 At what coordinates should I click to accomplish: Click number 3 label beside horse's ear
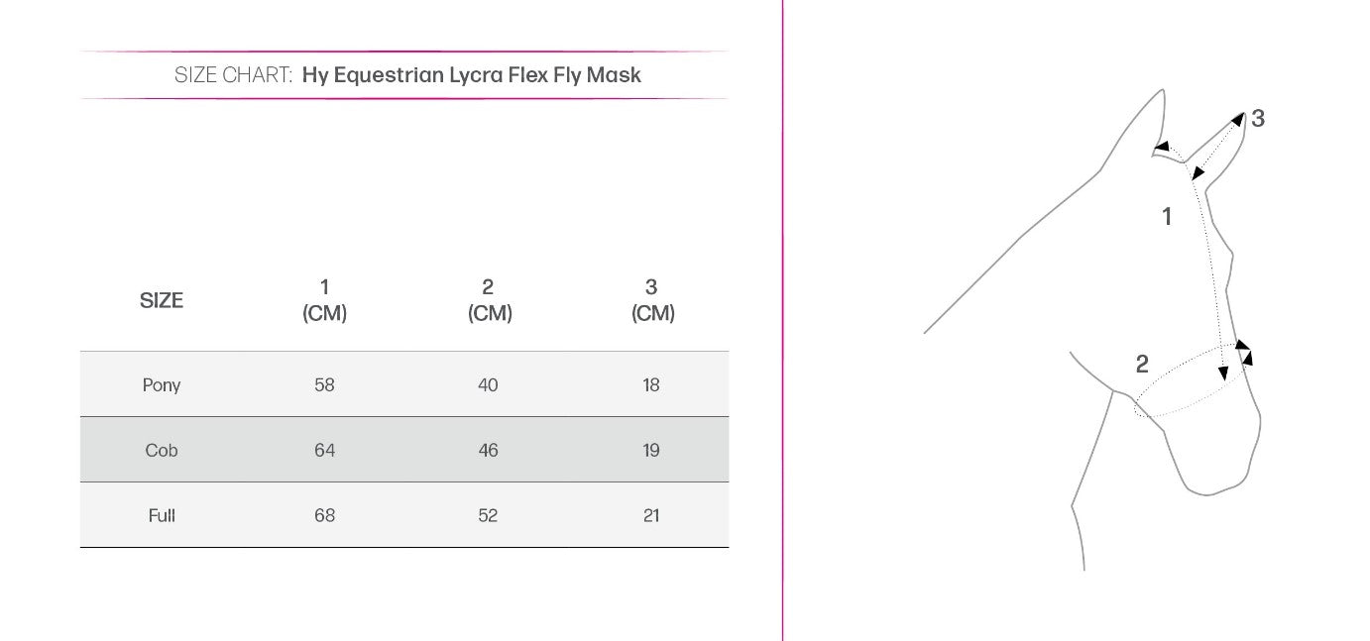pos(1258,119)
